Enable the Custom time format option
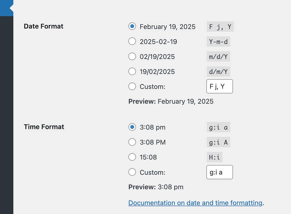The height and width of the screenshot is (214, 291). (132, 172)
